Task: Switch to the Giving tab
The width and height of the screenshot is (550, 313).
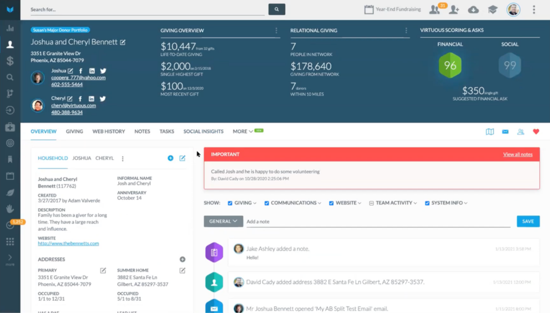Action: tap(74, 132)
